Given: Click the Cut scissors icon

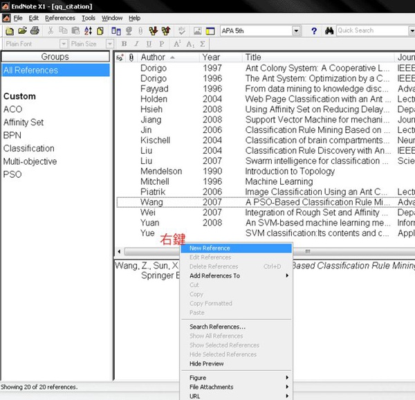Looking at the screenshot, I should pos(50,30).
